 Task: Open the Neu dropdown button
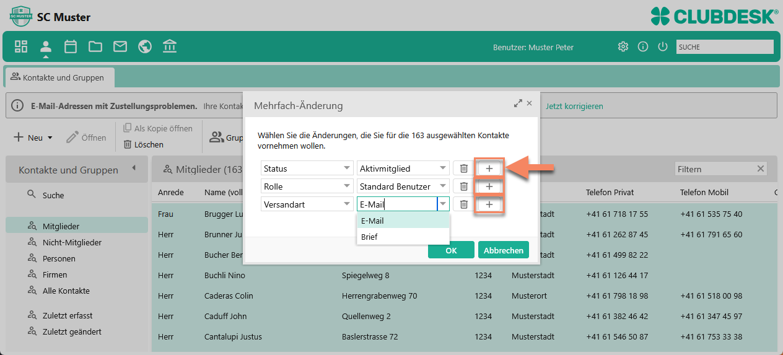[33, 138]
